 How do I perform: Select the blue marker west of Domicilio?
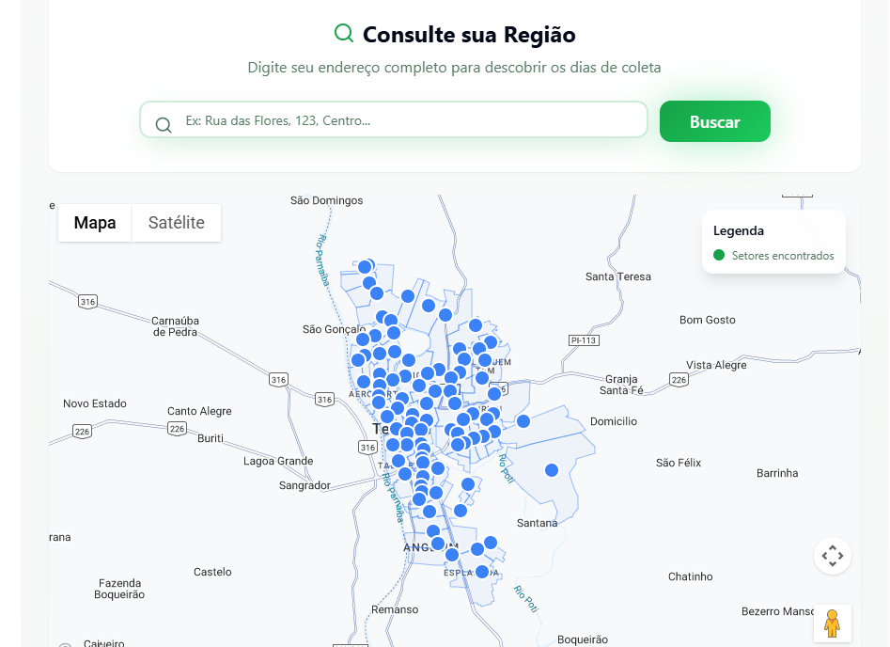pyautogui.click(x=523, y=421)
